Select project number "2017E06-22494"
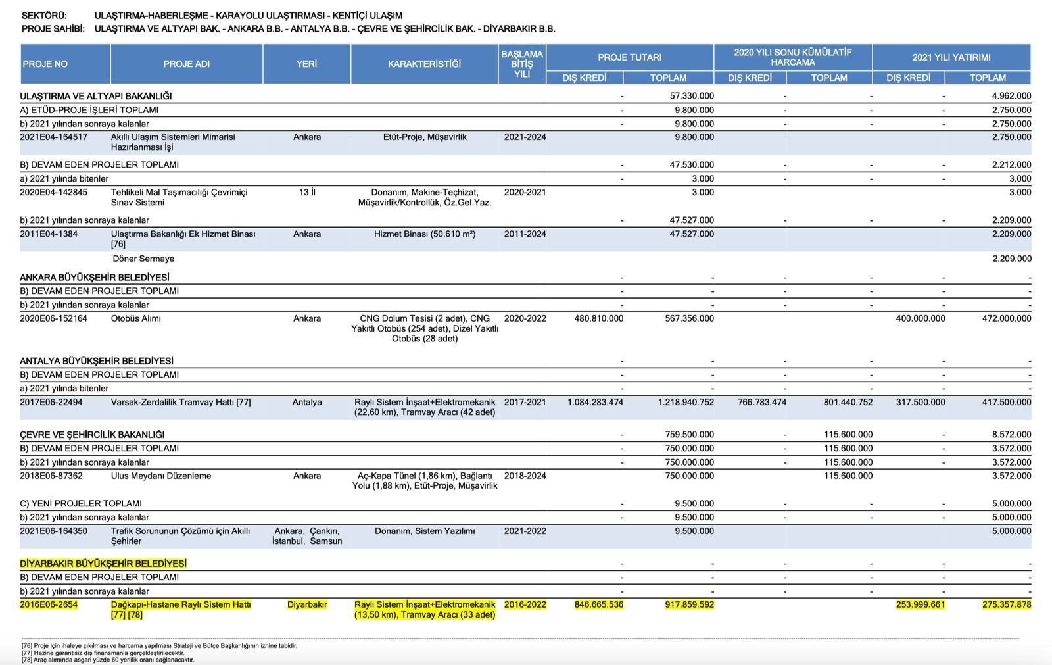Image resolution: width=1052 pixels, height=665 pixels. [51, 403]
